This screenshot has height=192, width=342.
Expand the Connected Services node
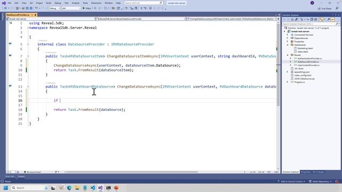tap(287, 35)
